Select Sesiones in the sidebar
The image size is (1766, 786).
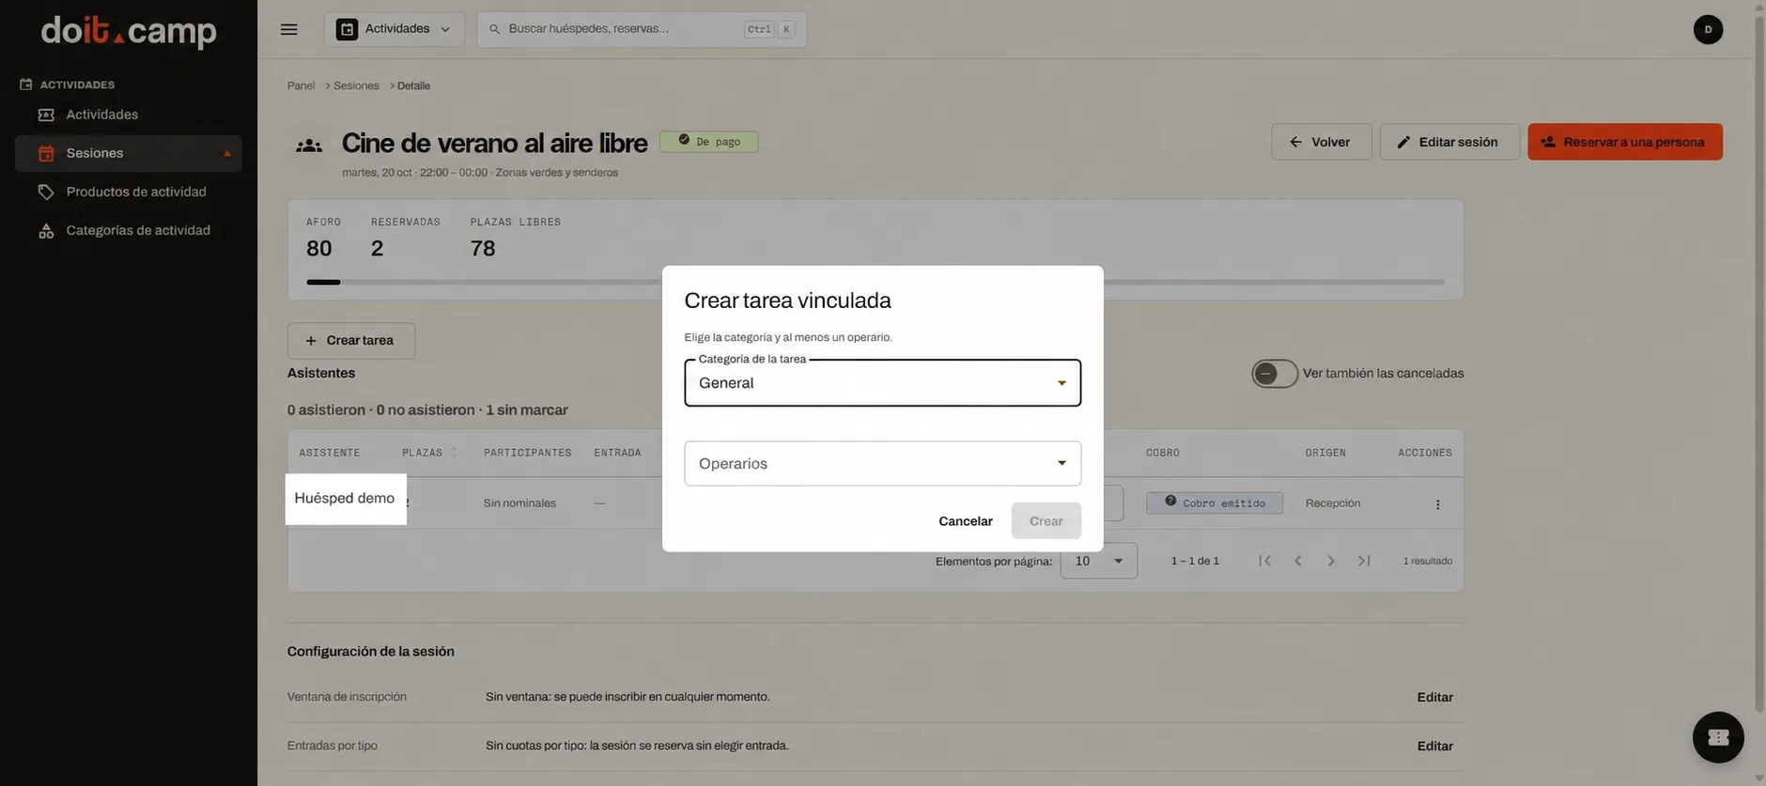(129, 153)
